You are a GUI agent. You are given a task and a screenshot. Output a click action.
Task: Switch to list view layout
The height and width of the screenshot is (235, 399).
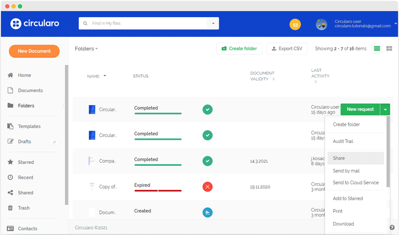(x=377, y=49)
